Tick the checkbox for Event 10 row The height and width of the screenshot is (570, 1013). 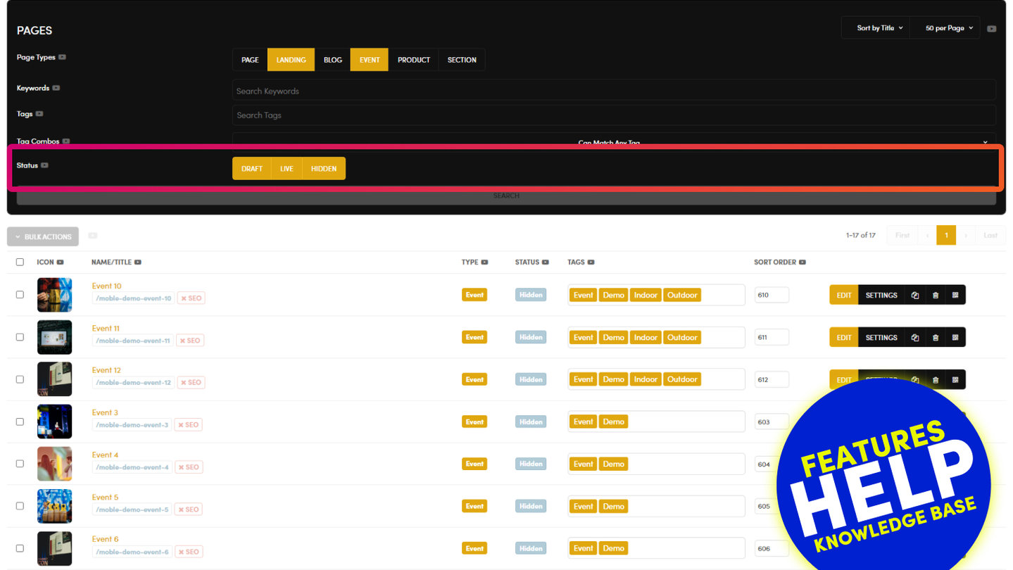pyautogui.click(x=20, y=295)
